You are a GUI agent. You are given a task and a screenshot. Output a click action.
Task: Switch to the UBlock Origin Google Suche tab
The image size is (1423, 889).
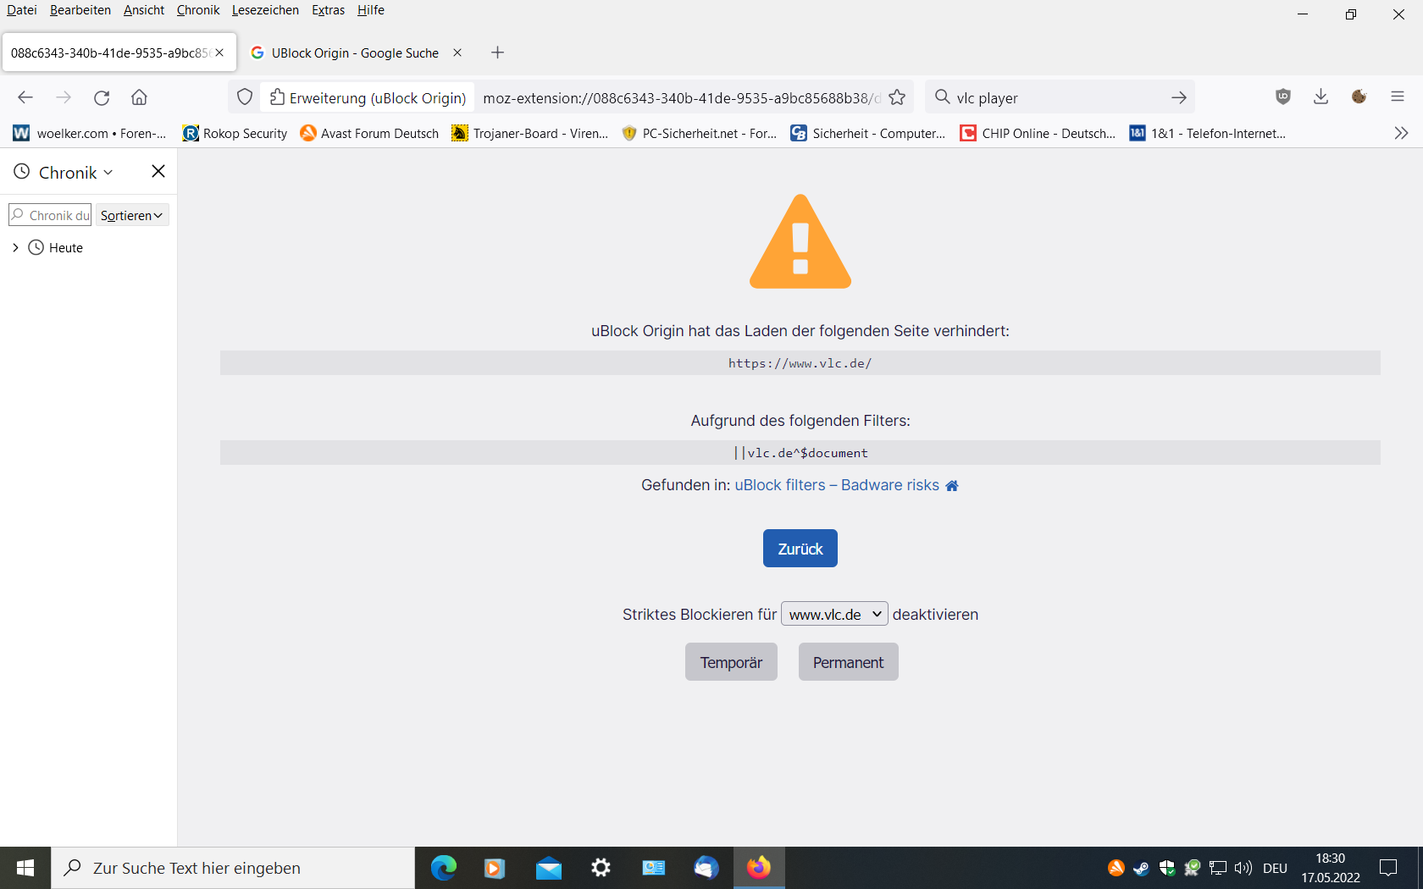tap(356, 52)
